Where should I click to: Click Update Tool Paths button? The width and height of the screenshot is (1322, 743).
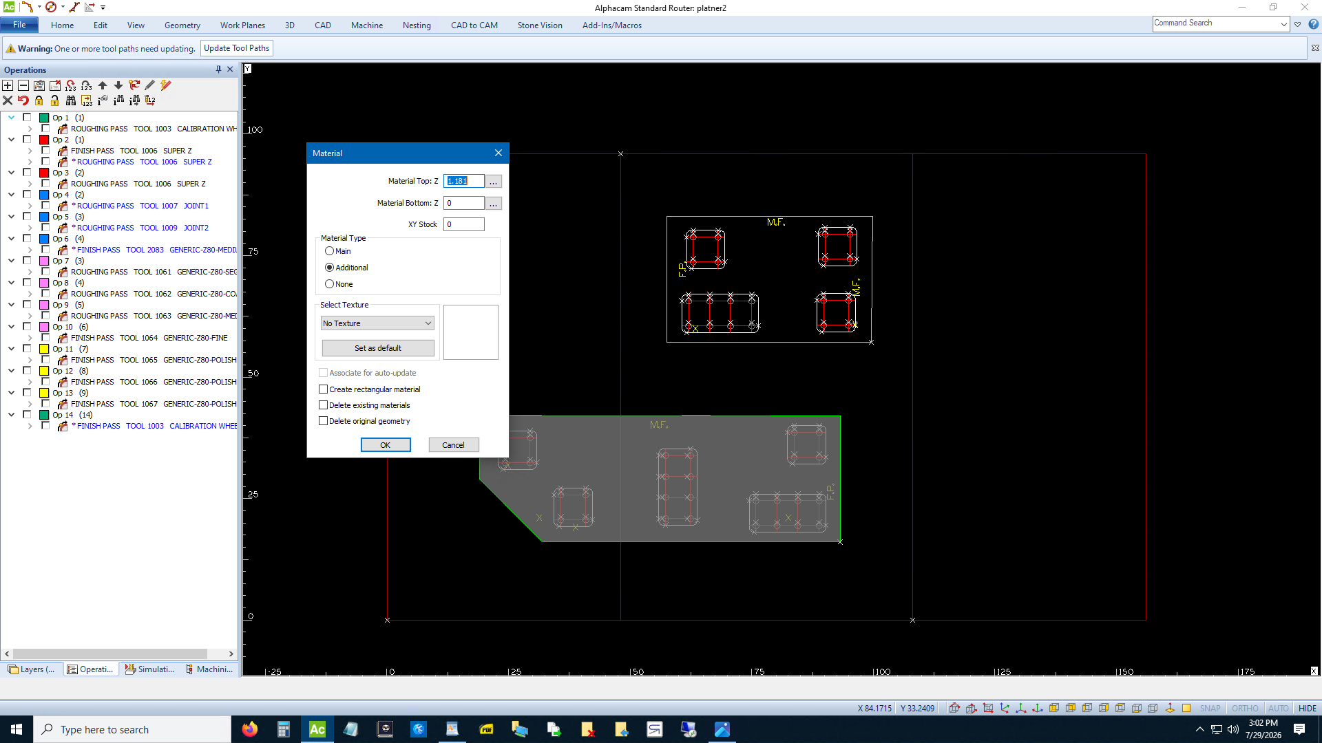pyautogui.click(x=236, y=48)
